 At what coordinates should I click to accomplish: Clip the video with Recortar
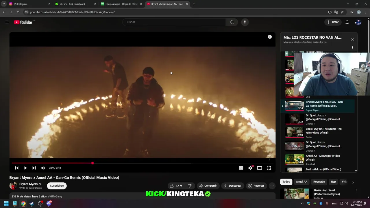coord(256,186)
